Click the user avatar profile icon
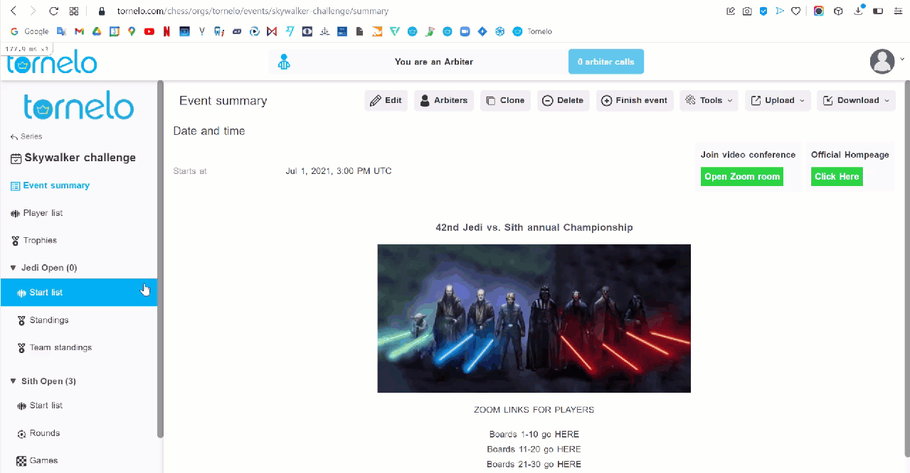This screenshot has width=910, height=473. (882, 62)
